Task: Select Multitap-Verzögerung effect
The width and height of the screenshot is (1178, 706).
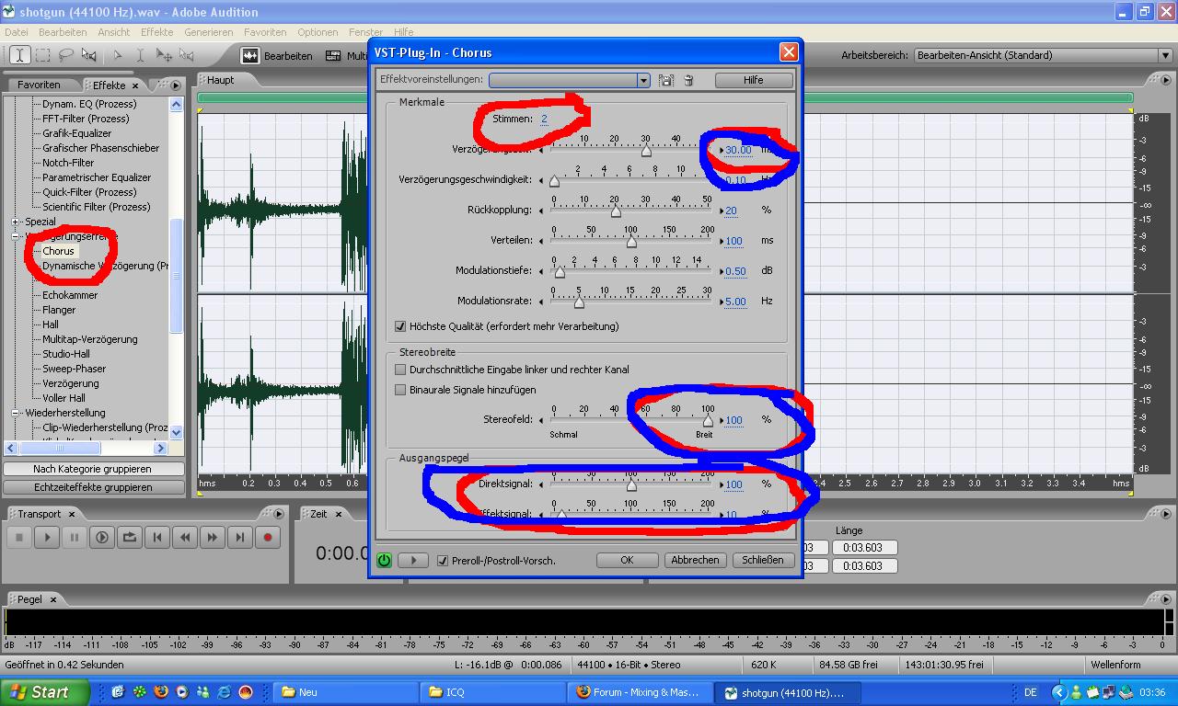Action: pos(89,339)
